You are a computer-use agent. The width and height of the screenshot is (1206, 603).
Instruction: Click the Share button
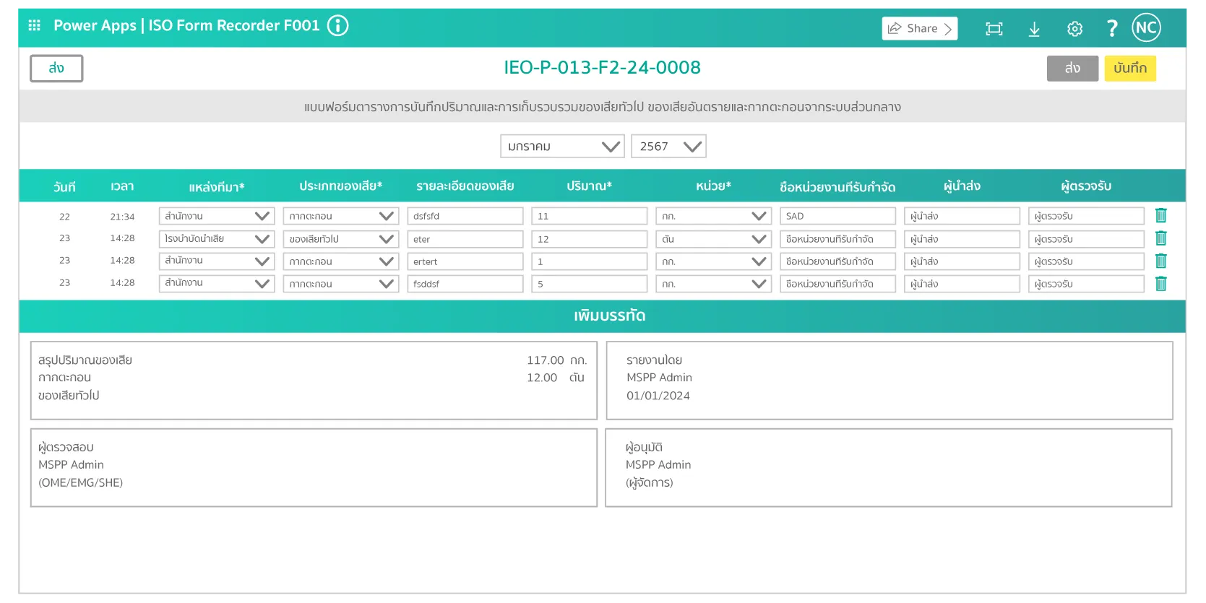coord(919,28)
